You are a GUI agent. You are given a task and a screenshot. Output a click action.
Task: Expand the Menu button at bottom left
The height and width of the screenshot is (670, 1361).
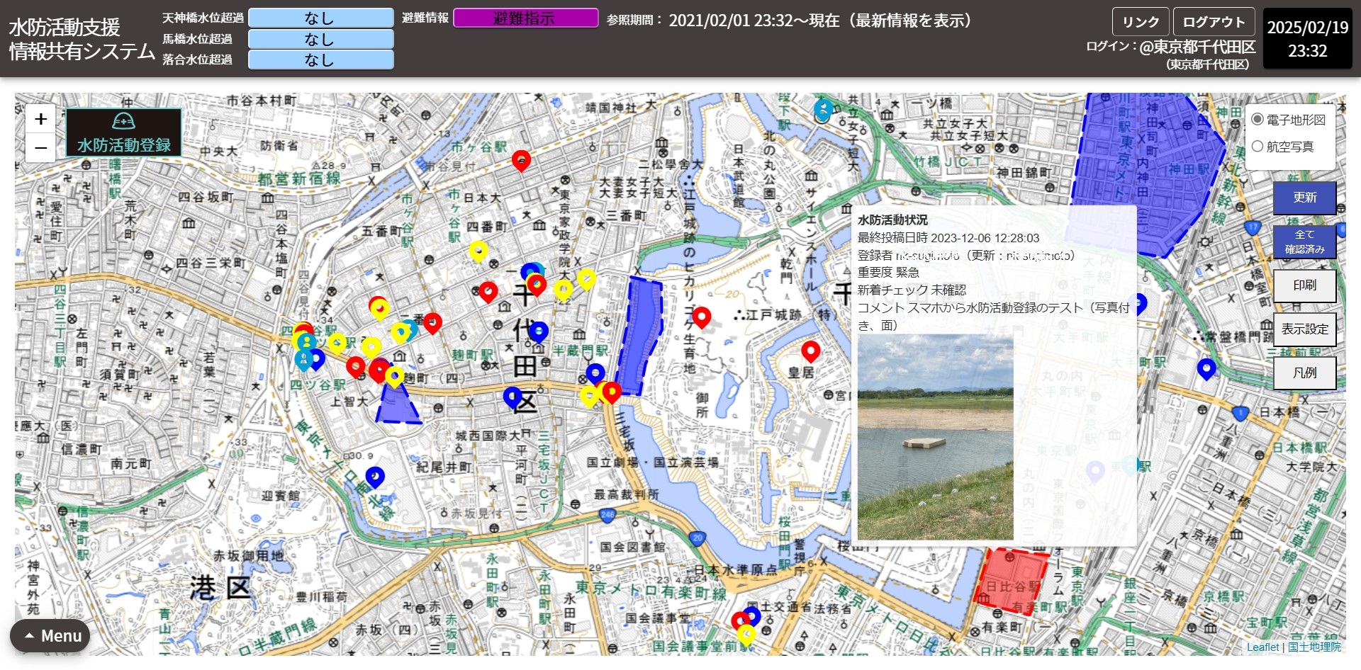50,636
